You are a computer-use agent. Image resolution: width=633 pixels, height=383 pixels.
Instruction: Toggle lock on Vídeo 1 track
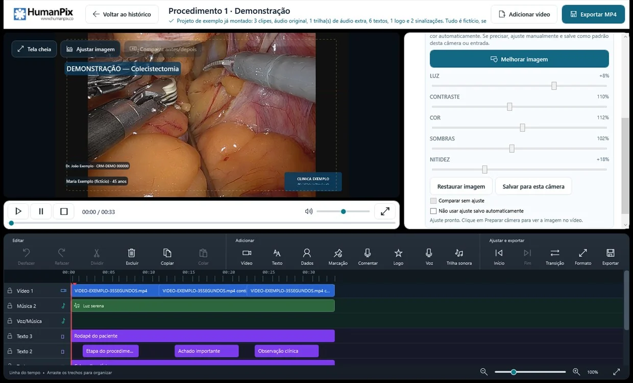(9, 291)
